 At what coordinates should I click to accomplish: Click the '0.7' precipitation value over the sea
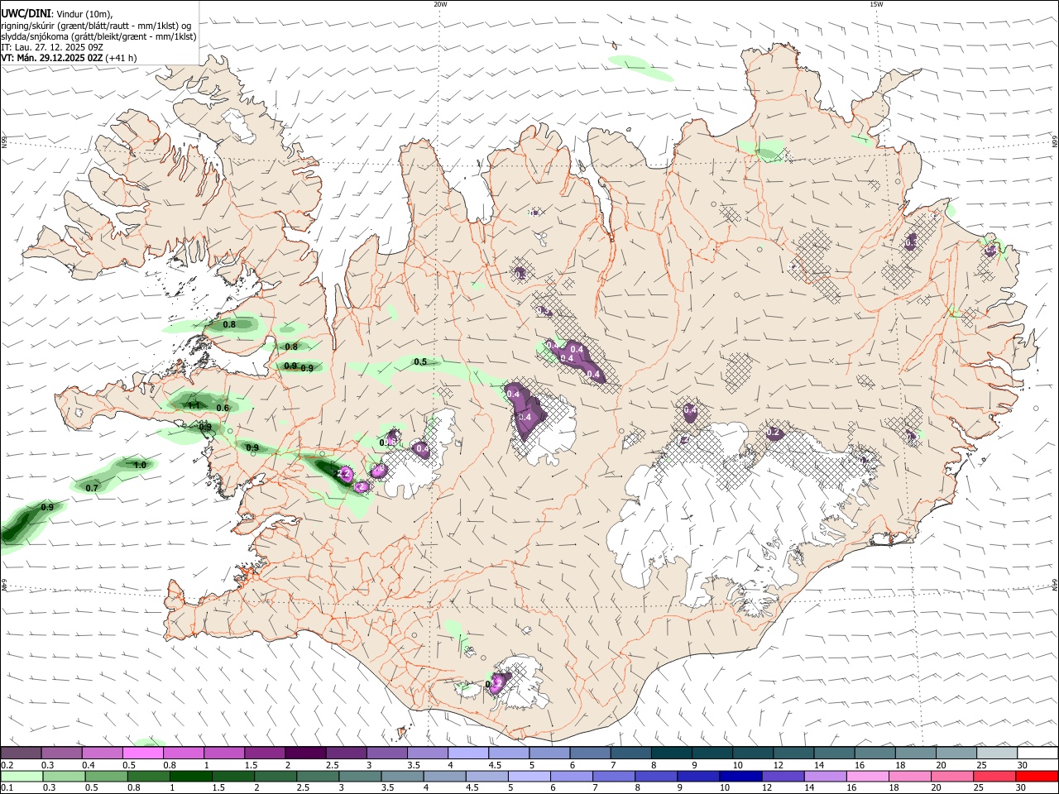click(x=92, y=488)
